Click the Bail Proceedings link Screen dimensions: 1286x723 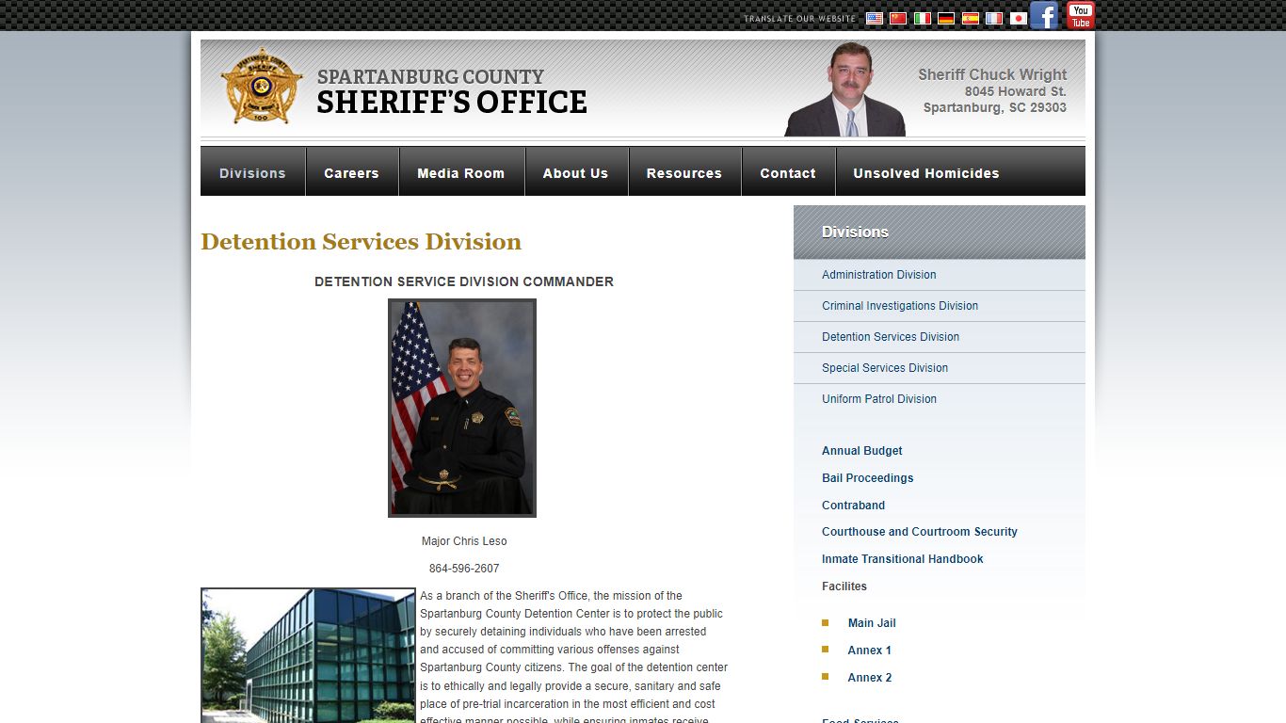tap(867, 478)
